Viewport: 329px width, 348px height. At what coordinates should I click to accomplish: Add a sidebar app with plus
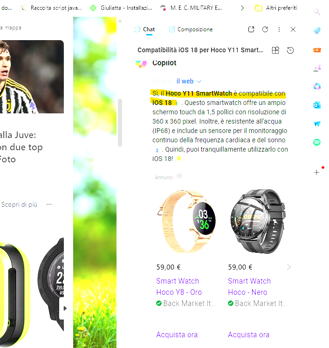click(316, 172)
